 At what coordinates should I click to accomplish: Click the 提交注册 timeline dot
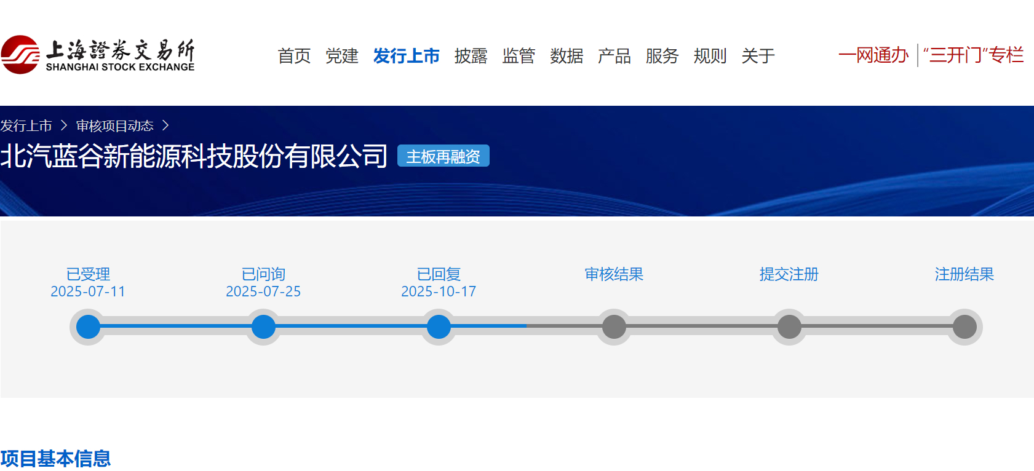click(x=789, y=327)
